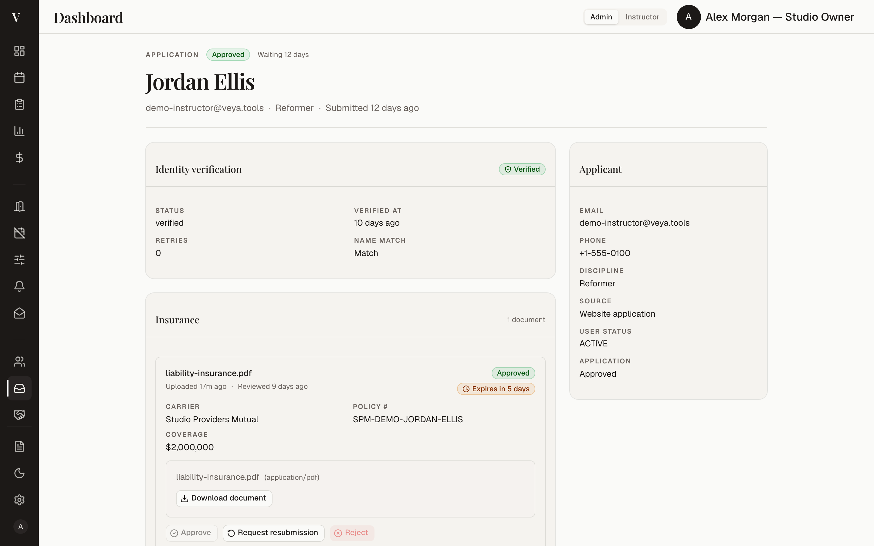Click the phone number '+1-555-0100'
Viewport: 874px width, 546px height.
coord(605,253)
